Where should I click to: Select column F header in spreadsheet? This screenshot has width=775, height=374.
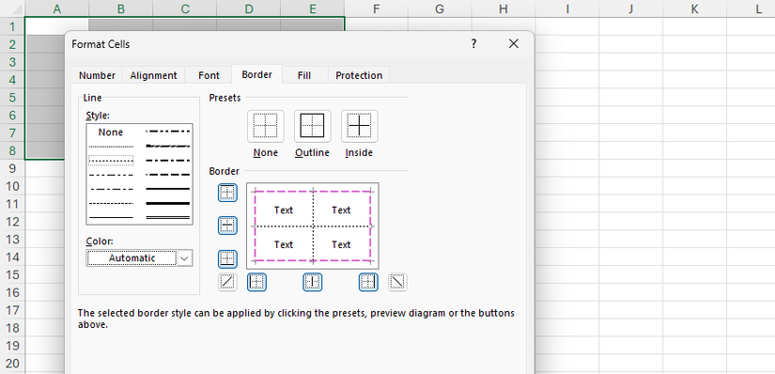coord(376,8)
